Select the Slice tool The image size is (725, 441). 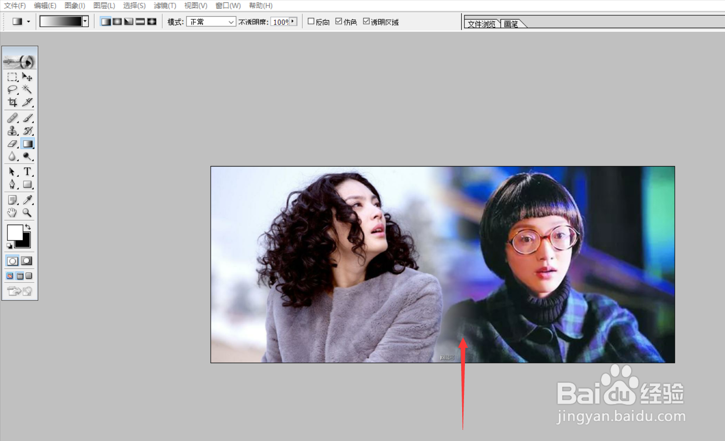tap(27, 102)
